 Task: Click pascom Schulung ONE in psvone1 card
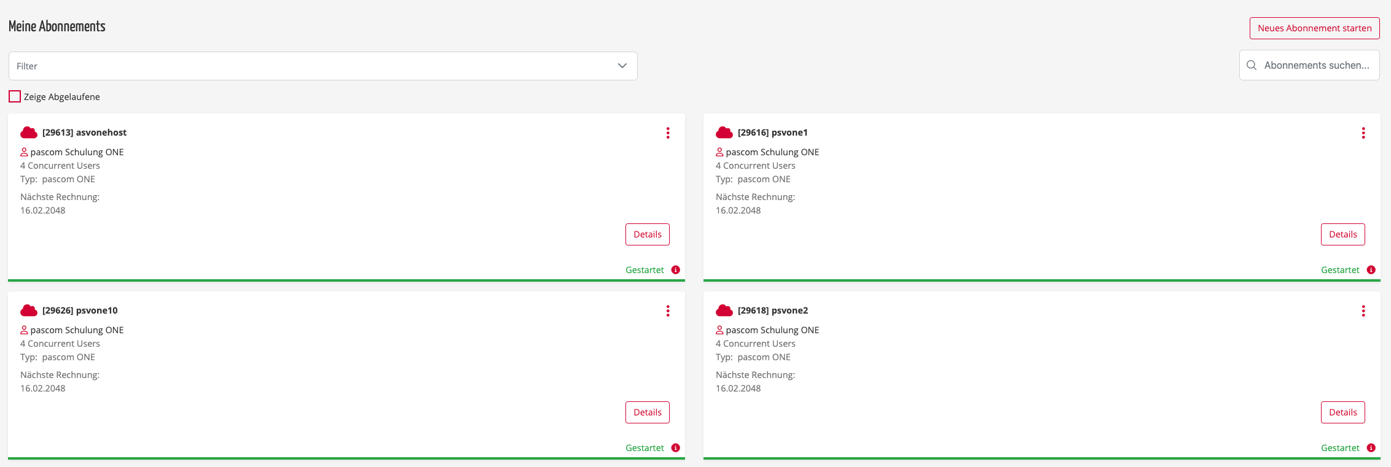coord(772,152)
